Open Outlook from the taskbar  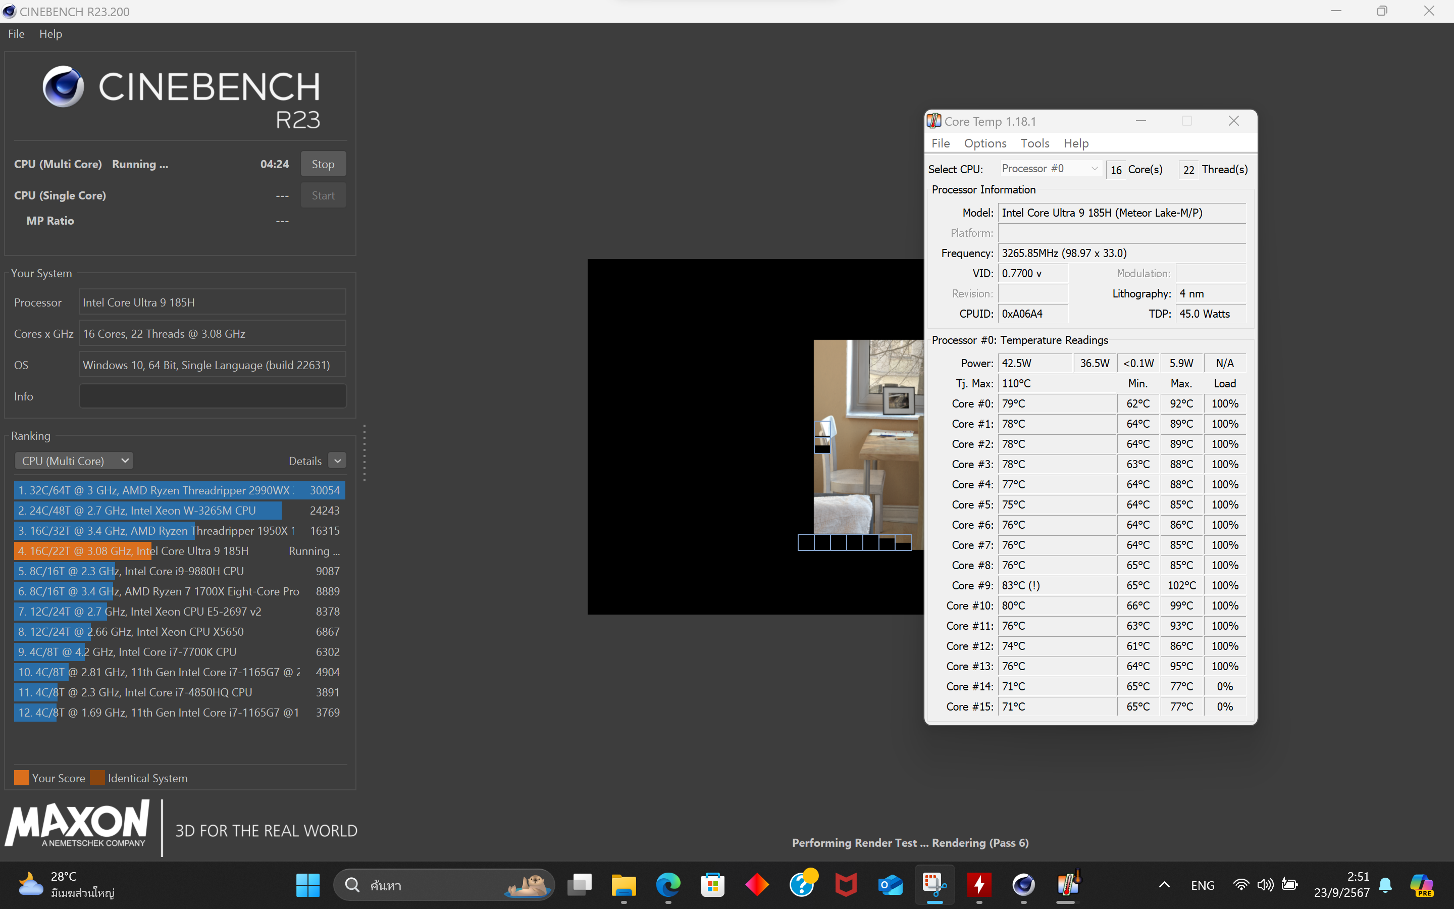coord(891,885)
